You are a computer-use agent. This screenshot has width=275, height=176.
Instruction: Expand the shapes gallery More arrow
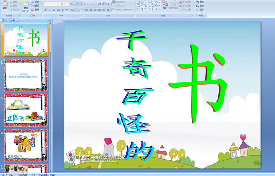159,9
